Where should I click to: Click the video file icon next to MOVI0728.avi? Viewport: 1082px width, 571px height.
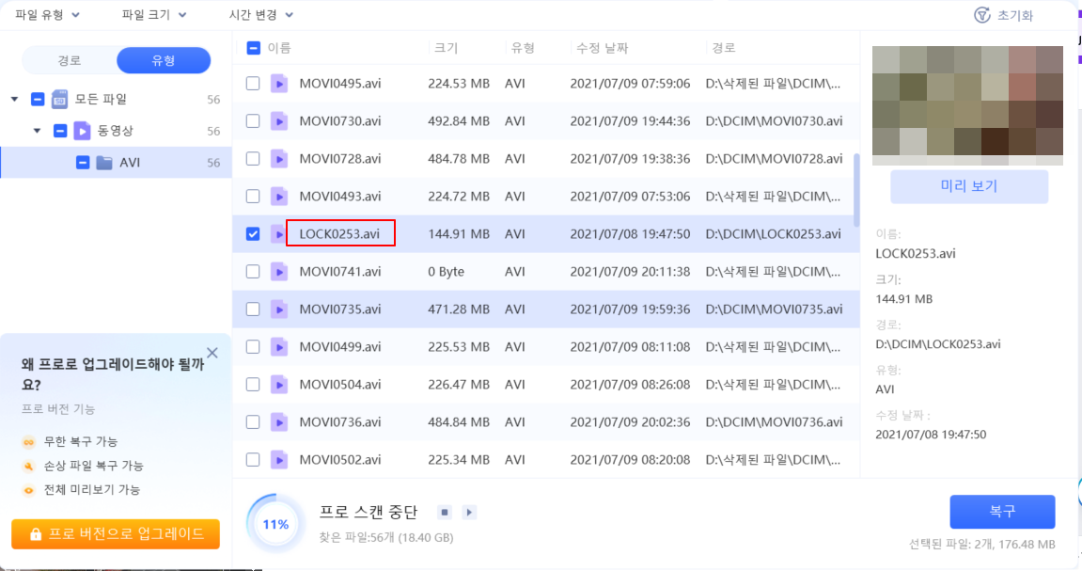[x=279, y=159]
